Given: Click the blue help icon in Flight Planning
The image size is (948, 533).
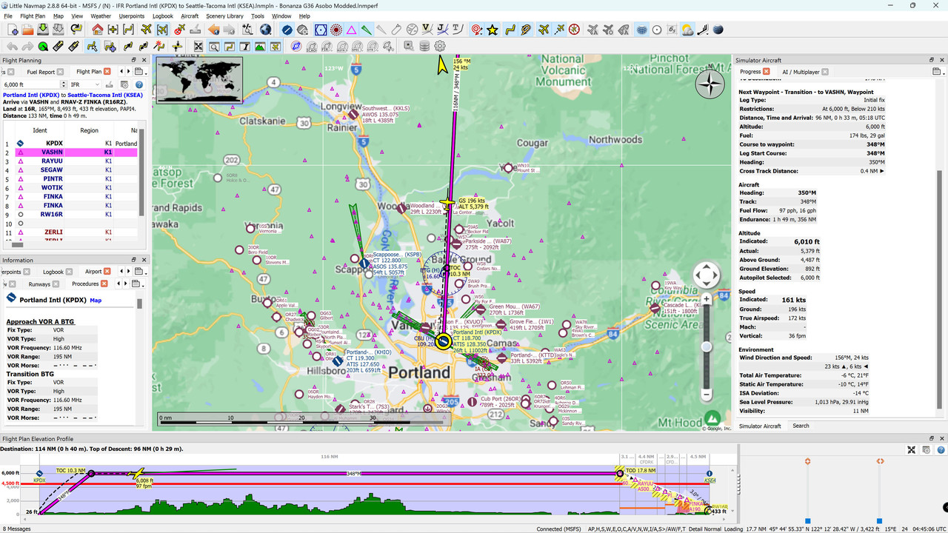Looking at the screenshot, I should [x=139, y=84].
